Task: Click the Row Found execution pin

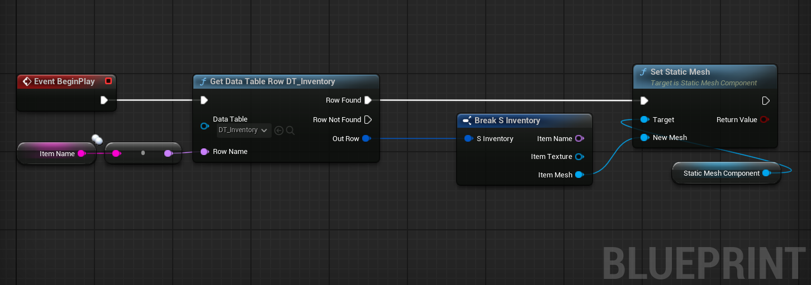Action: click(x=368, y=100)
